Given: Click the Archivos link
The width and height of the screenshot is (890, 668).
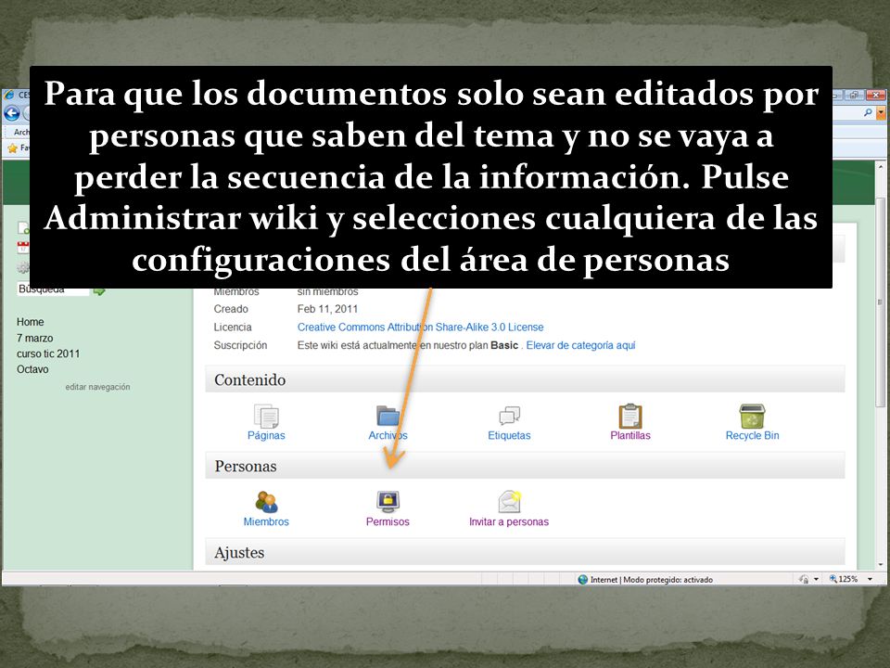Looking at the screenshot, I should pyautogui.click(x=388, y=436).
